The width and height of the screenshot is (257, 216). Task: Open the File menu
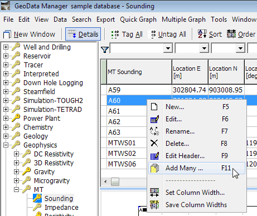8,19
